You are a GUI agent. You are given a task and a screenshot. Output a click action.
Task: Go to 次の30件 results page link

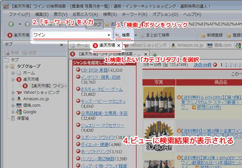click(203, 65)
